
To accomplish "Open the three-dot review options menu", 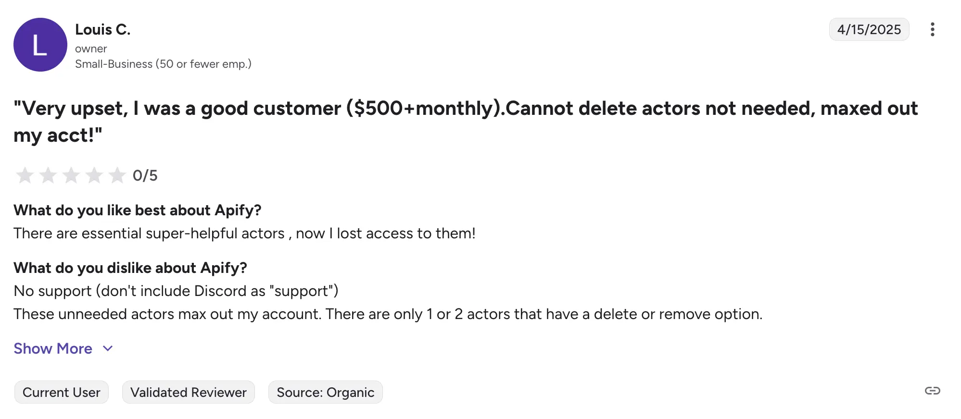I will 932,29.
